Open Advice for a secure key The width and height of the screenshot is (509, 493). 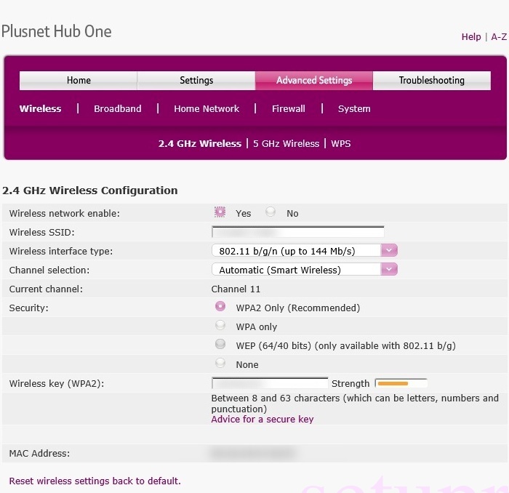click(262, 419)
